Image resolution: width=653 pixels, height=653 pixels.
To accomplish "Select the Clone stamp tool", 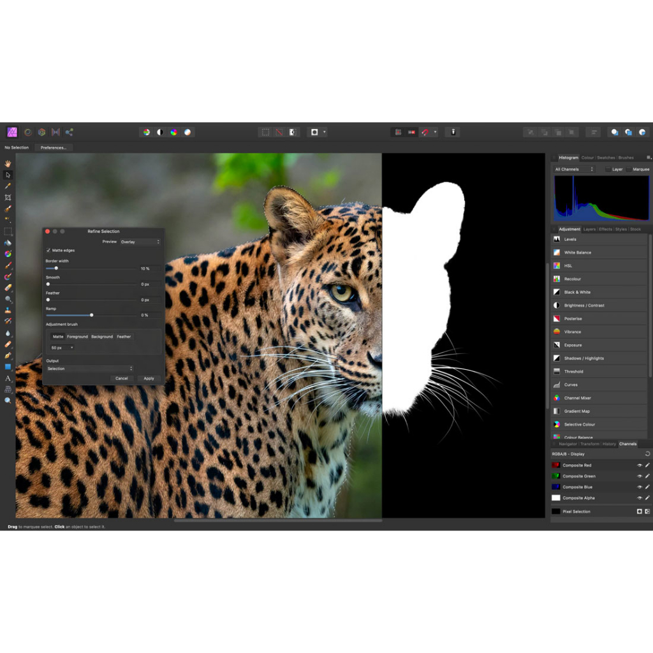I will (x=8, y=311).
